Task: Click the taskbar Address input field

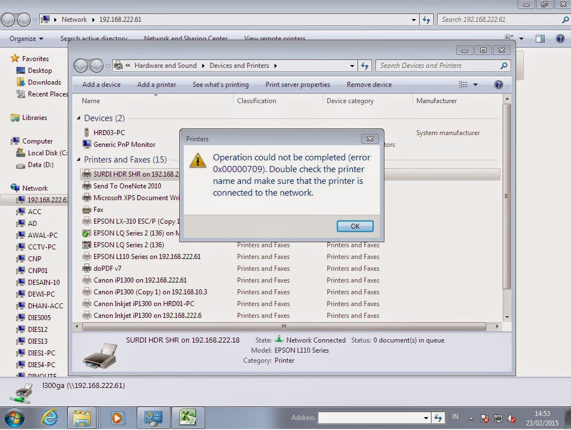Action: pyautogui.click(x=370, y=418)
